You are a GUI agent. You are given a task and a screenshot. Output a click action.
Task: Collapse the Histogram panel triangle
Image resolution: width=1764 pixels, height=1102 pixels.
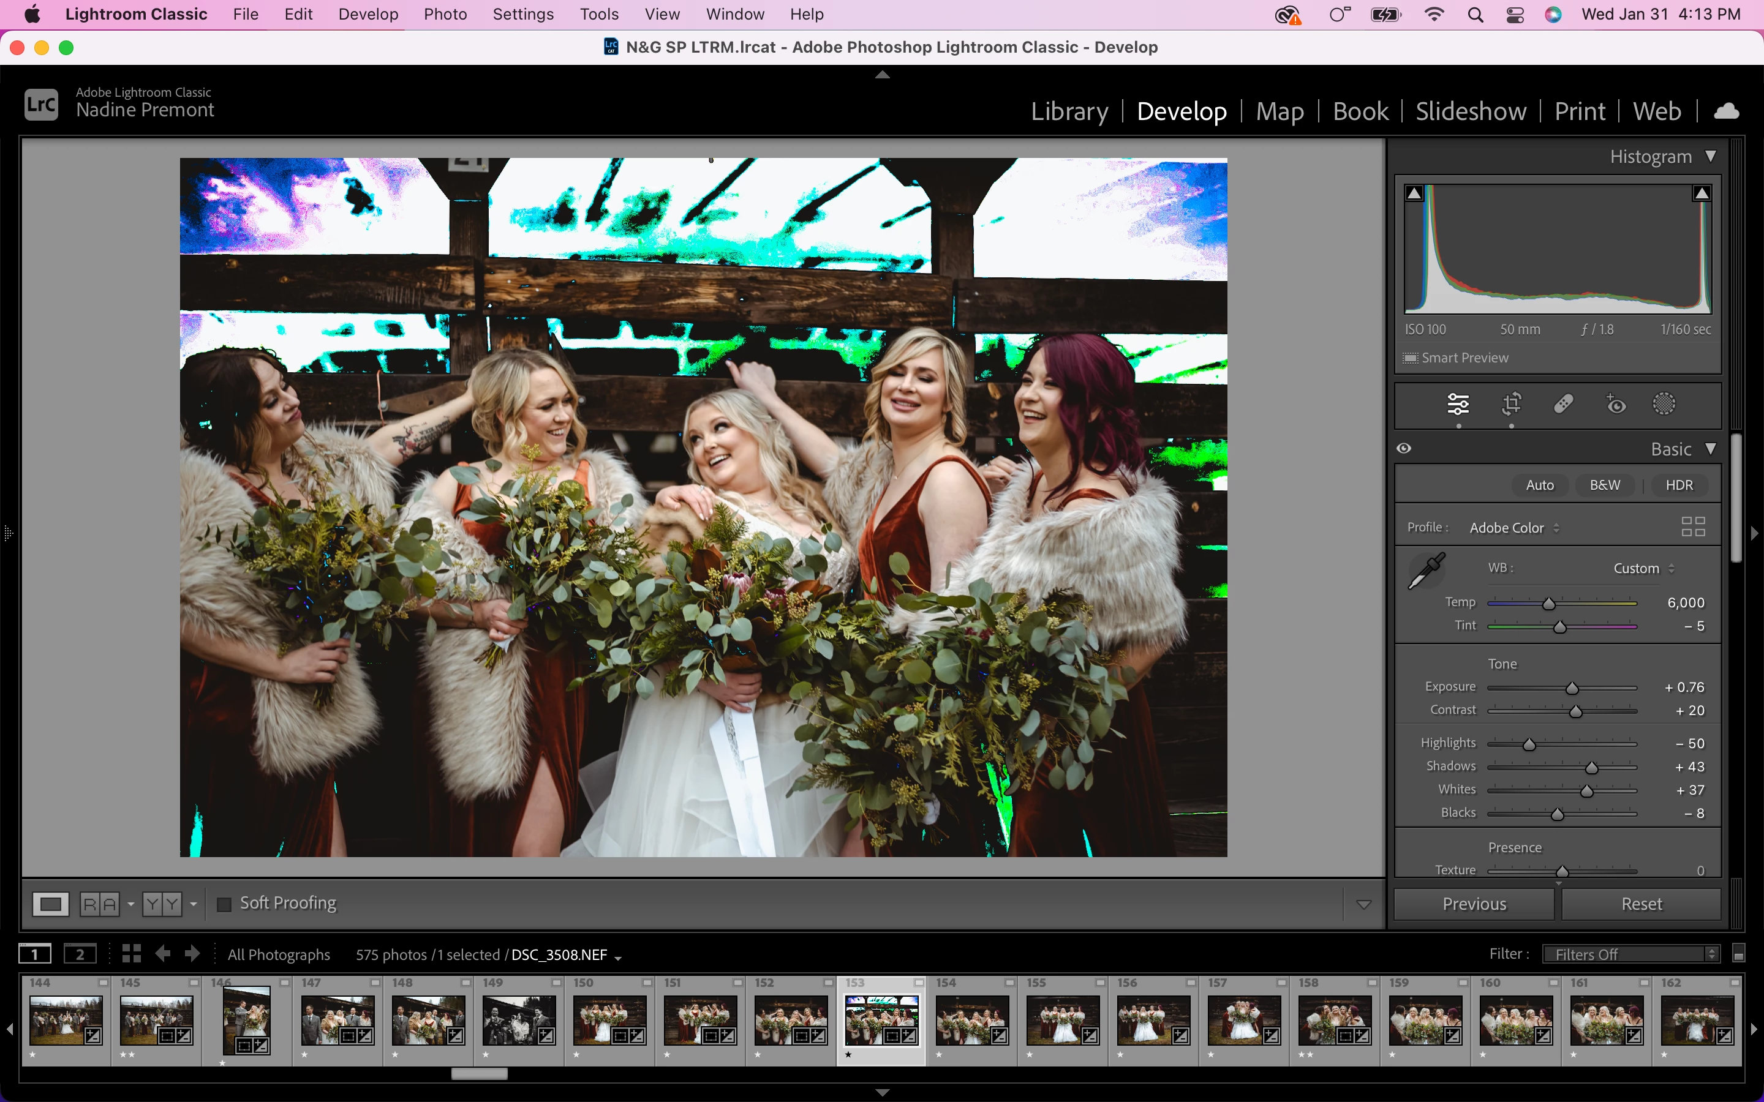[x=1711, y=156]
